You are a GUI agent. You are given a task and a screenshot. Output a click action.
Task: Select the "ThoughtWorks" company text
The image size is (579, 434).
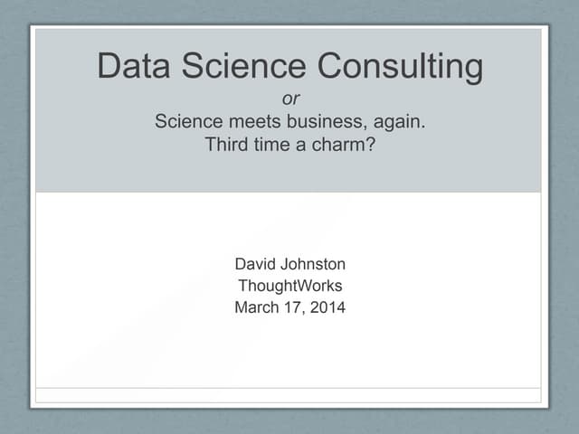(289, 286)
